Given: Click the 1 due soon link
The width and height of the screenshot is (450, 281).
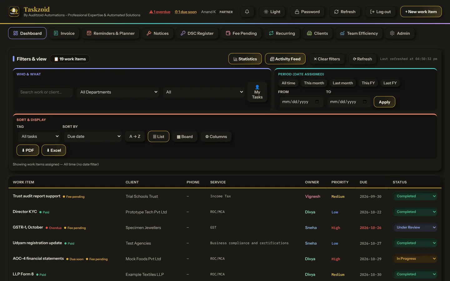Looking at the screenshot, I should tap(186, 12).
